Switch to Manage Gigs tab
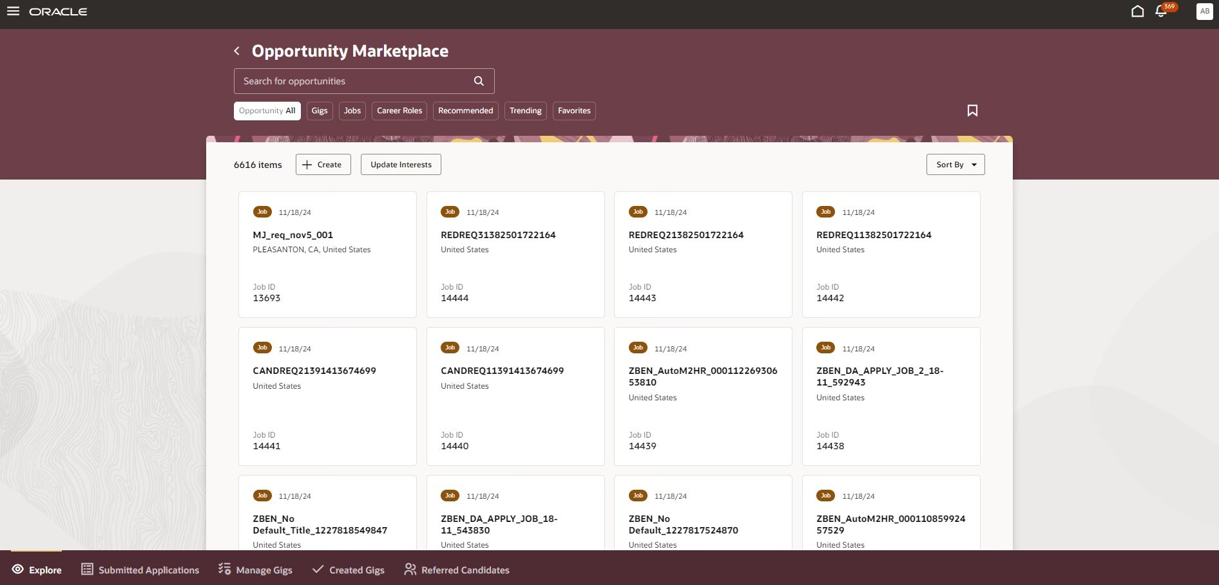The width and height of the screenshot is (1219, 585). pyautogui.click(x=255, y=570)
